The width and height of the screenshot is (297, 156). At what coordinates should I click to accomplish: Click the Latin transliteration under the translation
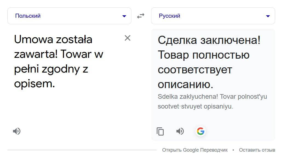(212, 101)
